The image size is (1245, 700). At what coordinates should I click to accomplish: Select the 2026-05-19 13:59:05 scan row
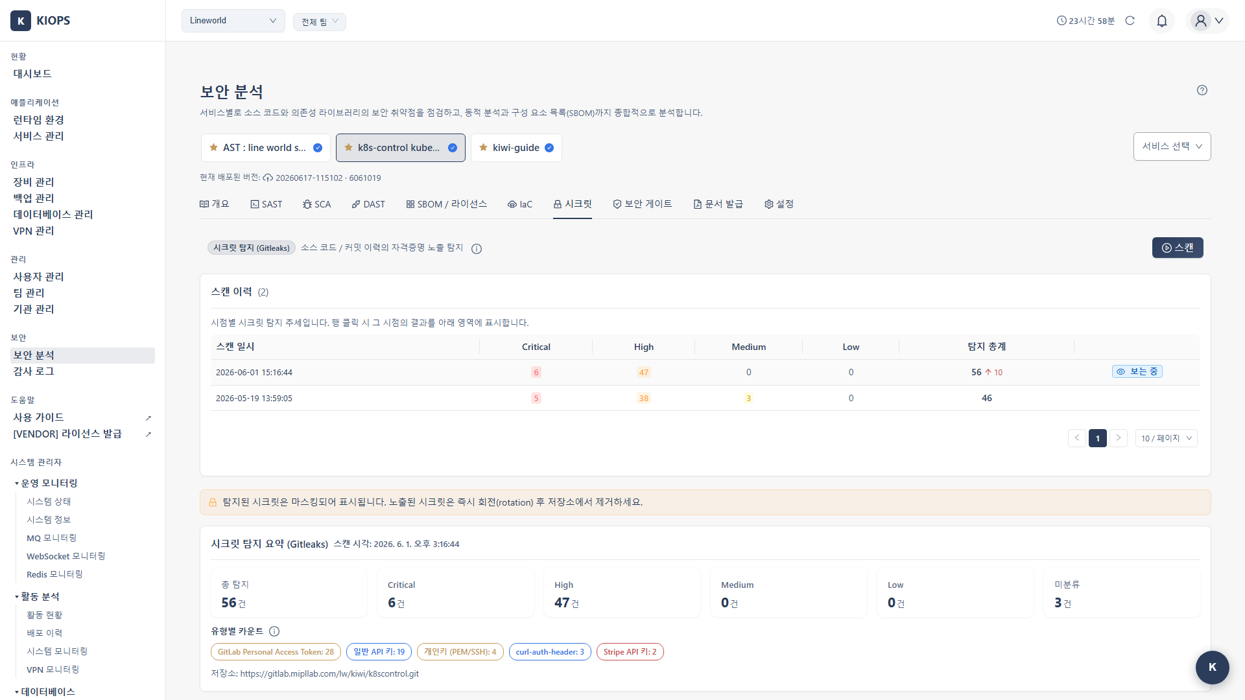(x=705, y=399)
